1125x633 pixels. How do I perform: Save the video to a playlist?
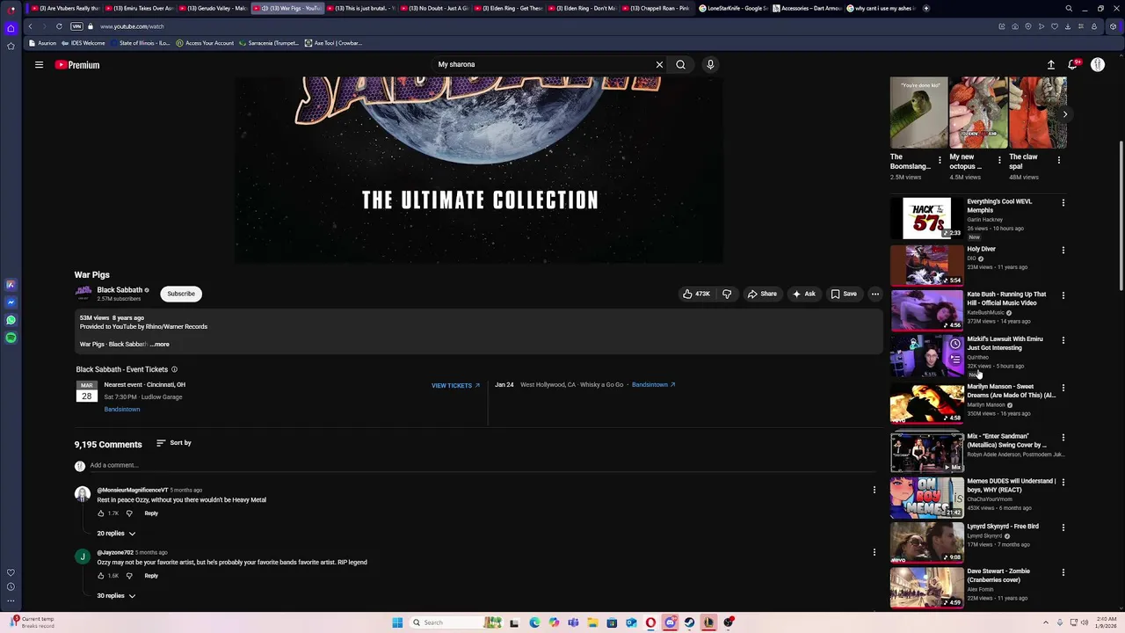coord(844,294)
